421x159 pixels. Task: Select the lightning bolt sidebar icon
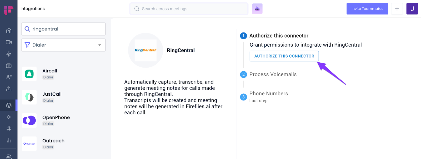(9, 54)
